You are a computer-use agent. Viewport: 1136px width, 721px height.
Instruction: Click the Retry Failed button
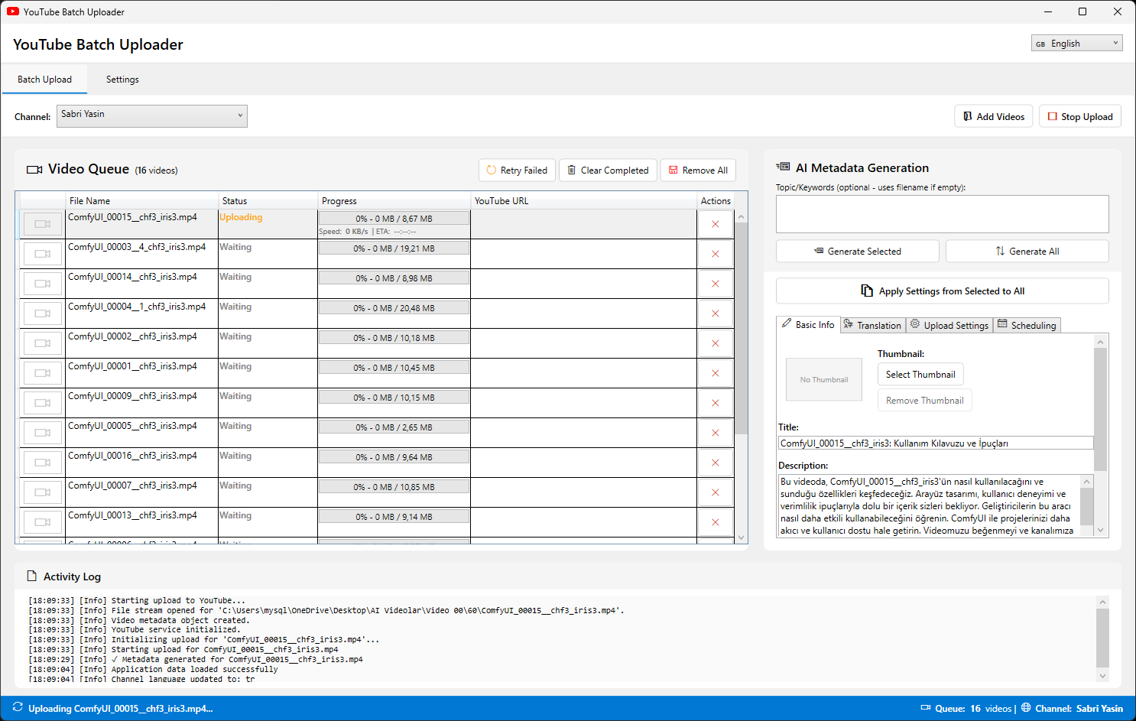coord(517,171)
